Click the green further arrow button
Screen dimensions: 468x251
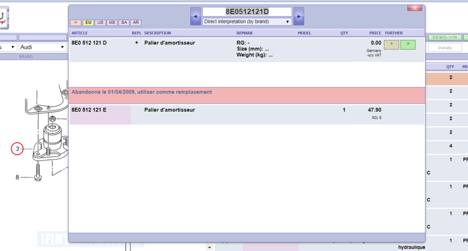[x=408, y=45]
